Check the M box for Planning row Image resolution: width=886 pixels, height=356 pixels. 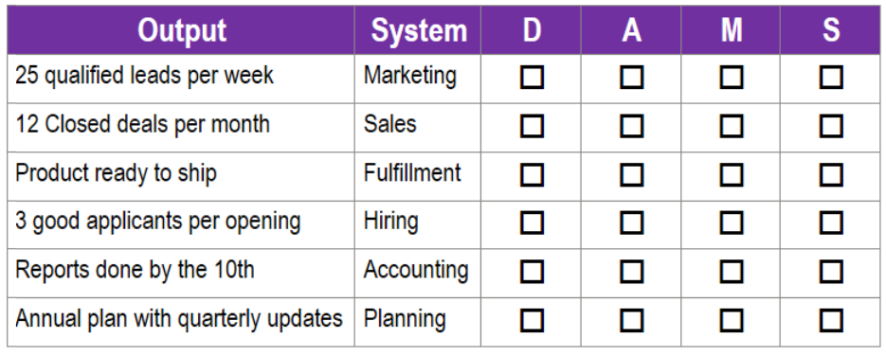coord(732,320)
